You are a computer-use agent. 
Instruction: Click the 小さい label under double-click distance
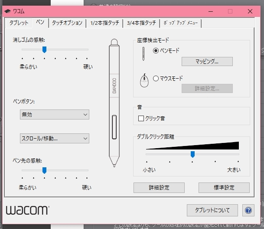[149, 170]
